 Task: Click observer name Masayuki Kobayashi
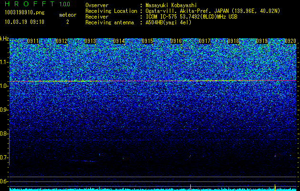171,5
